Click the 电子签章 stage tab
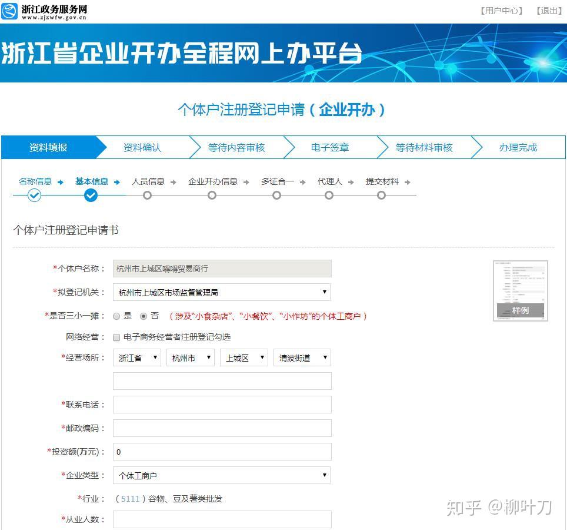Screen dimensions: 567x530 (x=331, y=148)
